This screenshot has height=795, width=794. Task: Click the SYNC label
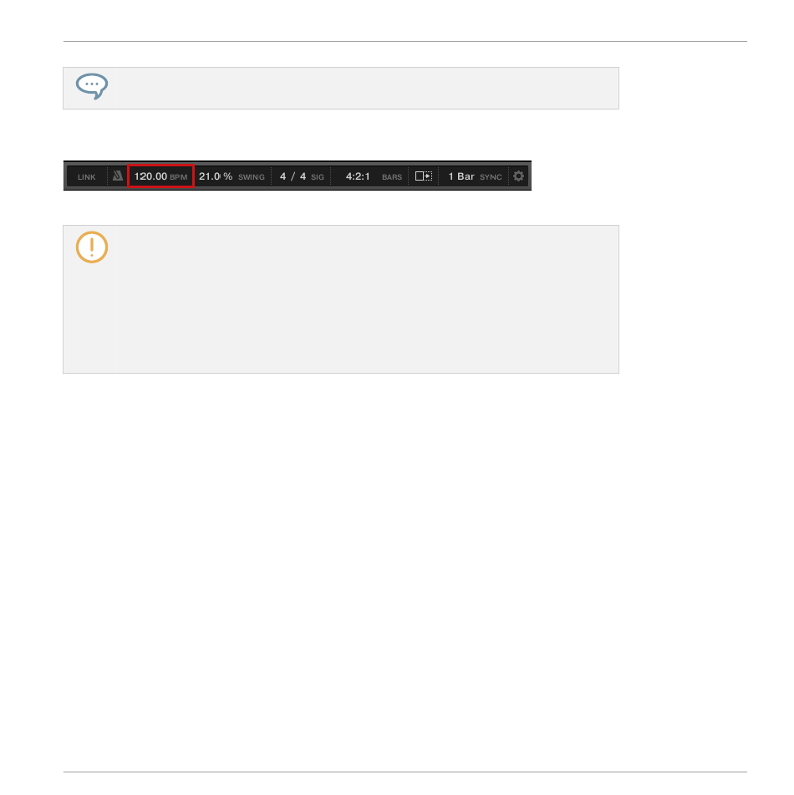(x=491, y=177)
